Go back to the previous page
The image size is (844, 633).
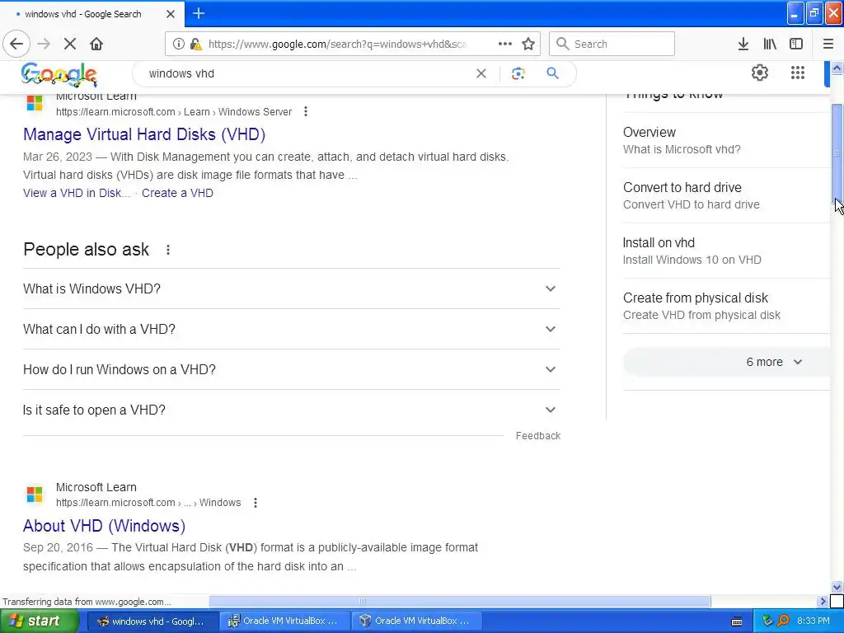pyautogui.click(x=16, y=45)
